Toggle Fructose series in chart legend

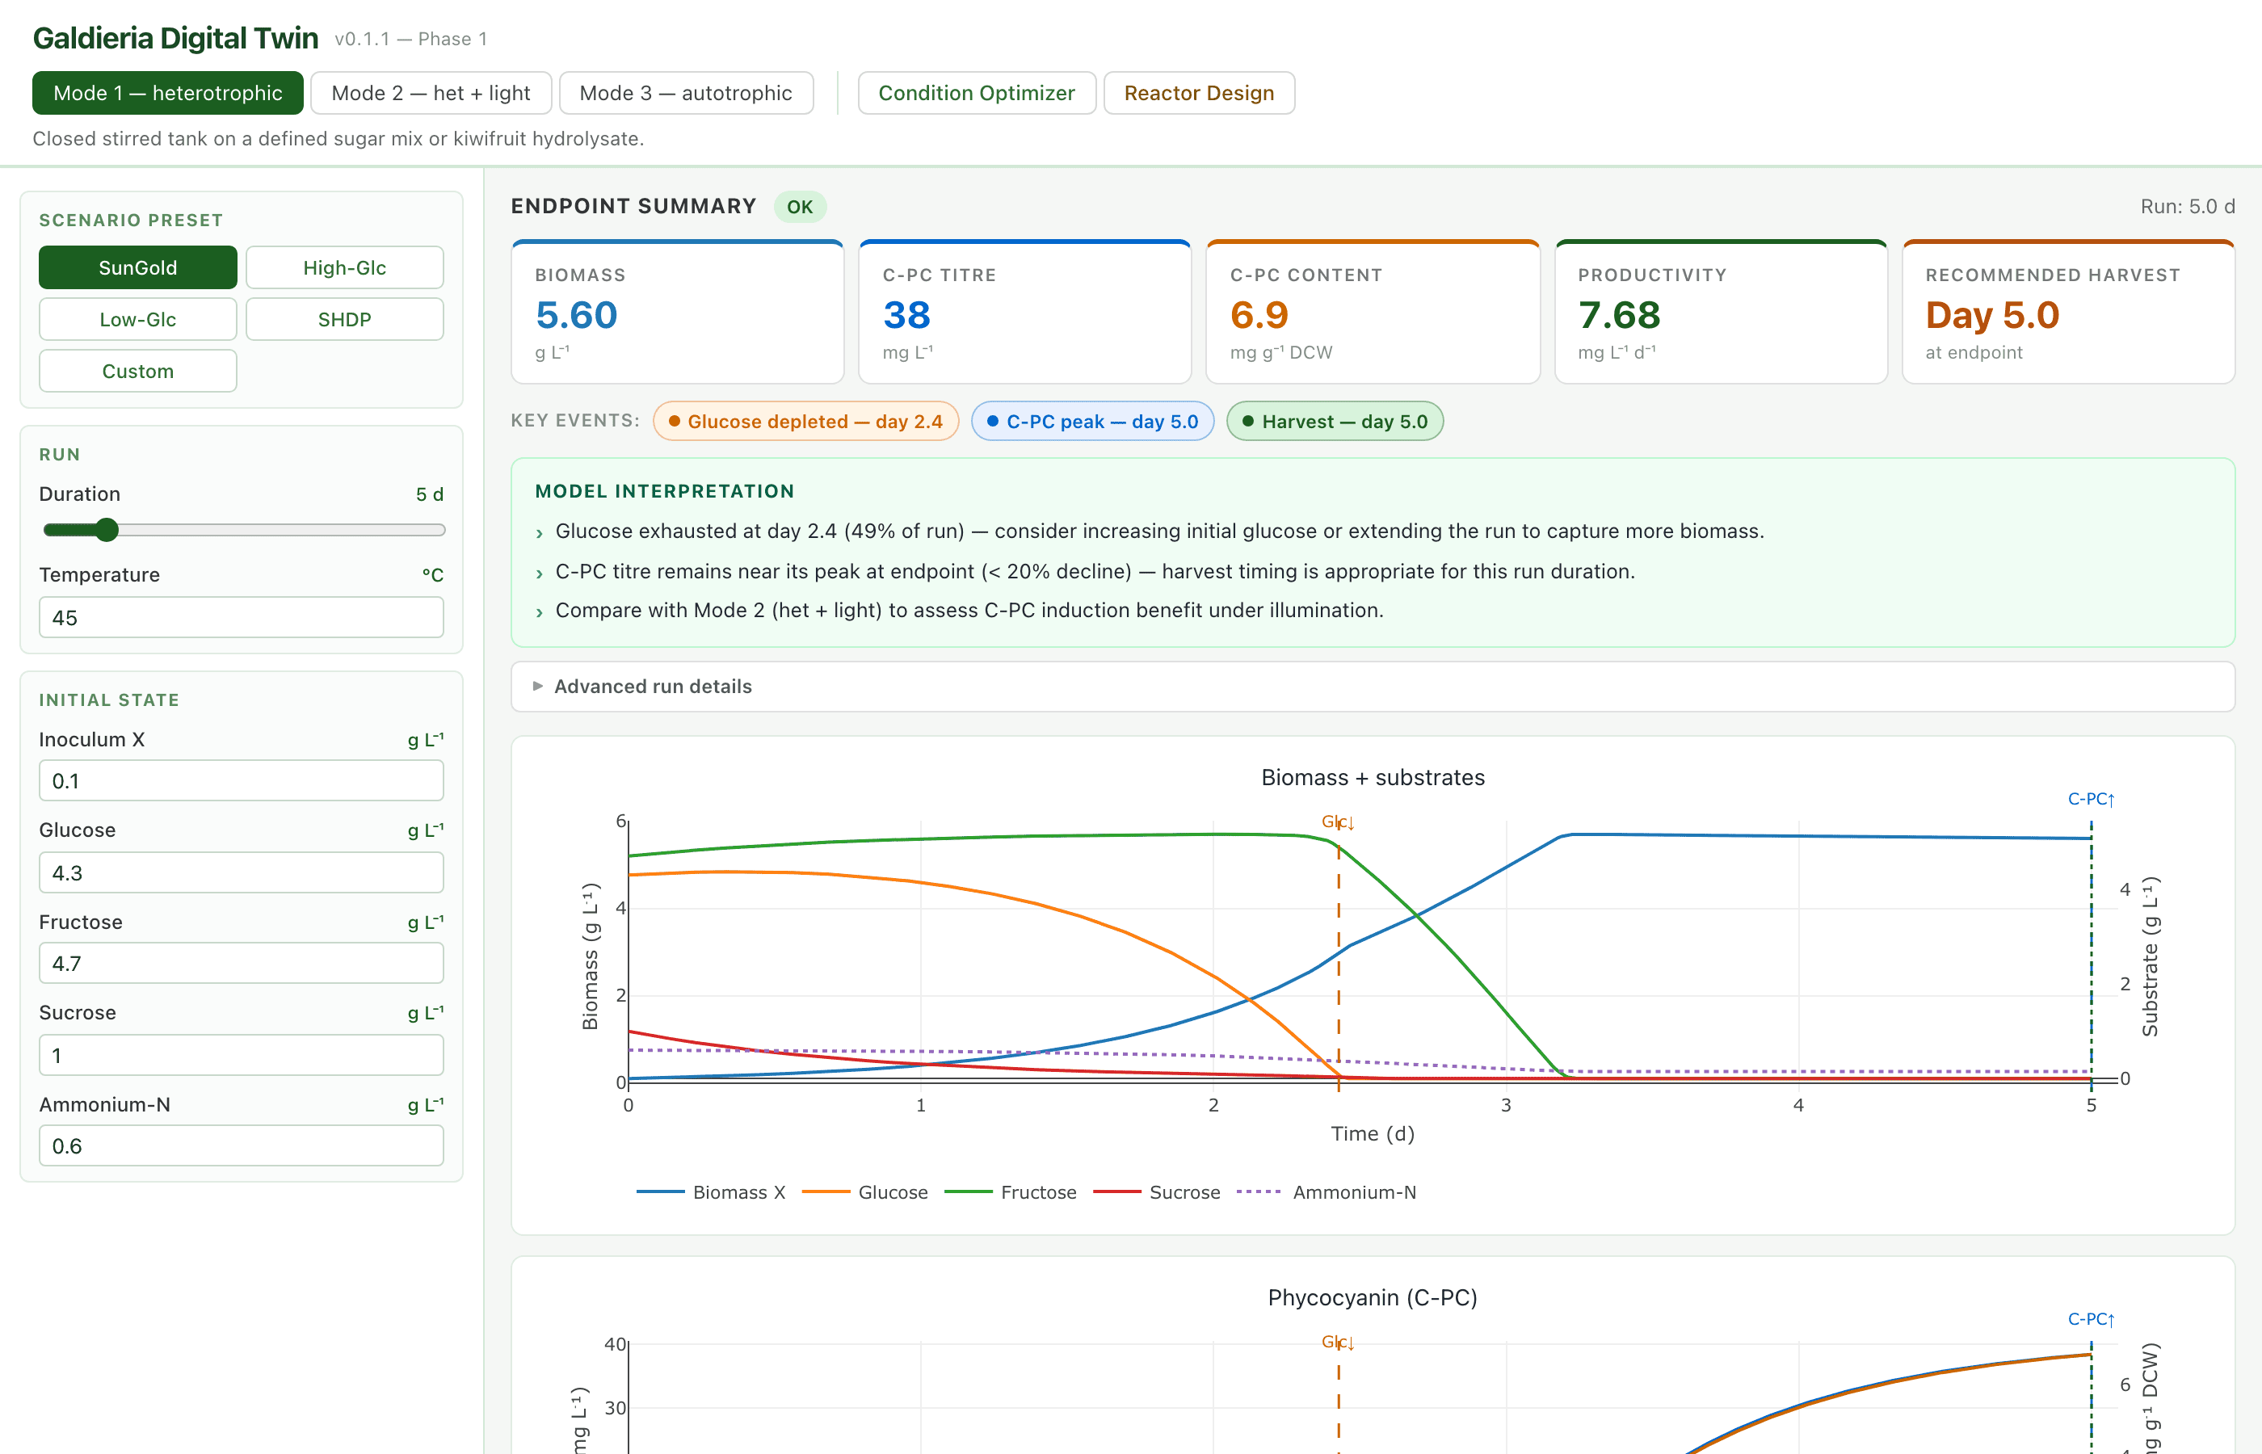click(1010, 1192)
